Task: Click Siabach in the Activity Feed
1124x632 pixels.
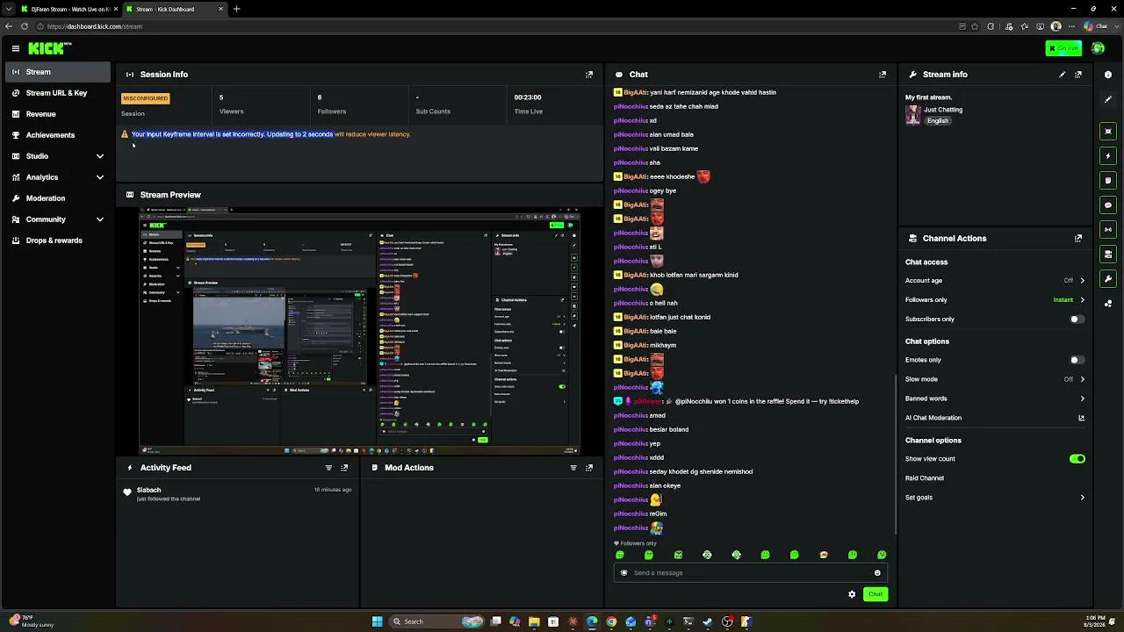Action: 149,490
